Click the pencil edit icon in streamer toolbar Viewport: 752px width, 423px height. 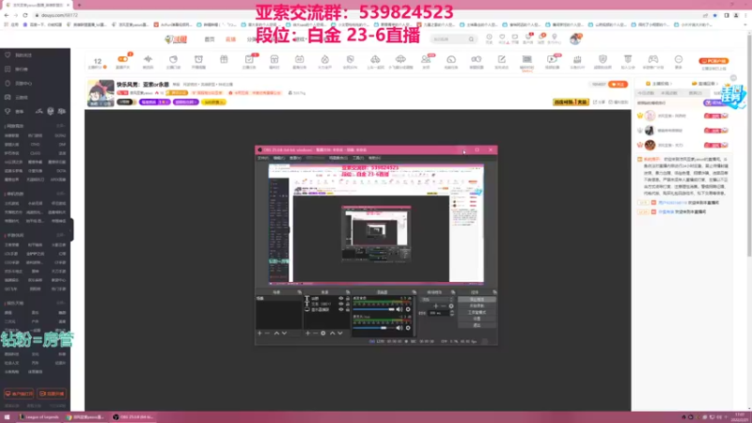coord(502,59)
